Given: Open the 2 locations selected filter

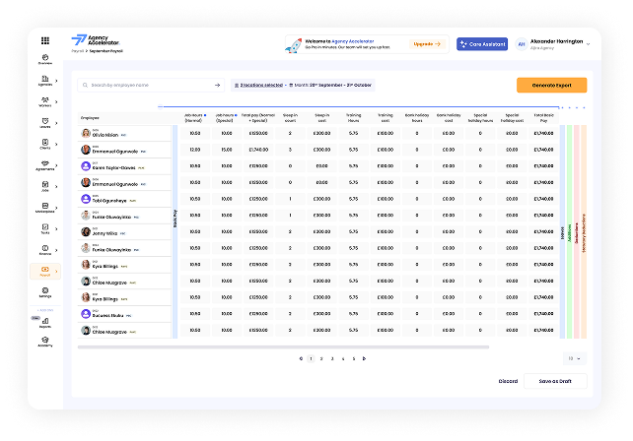Looking at the screenshot, I should (256, 86).
